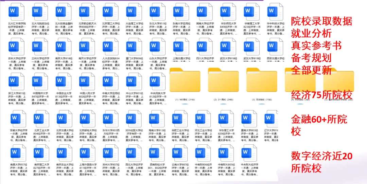
Task: Open the 河北工业大学经济学 file
Action: pos(203,119)
